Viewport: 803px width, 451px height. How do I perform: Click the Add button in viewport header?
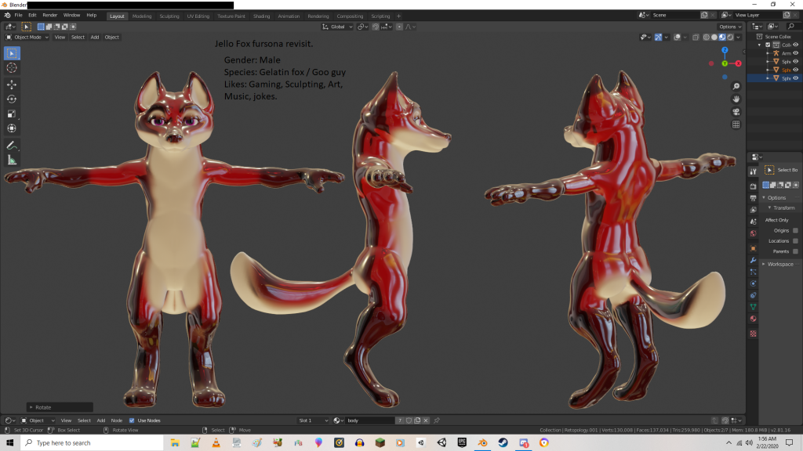click(x=94, y=37)
